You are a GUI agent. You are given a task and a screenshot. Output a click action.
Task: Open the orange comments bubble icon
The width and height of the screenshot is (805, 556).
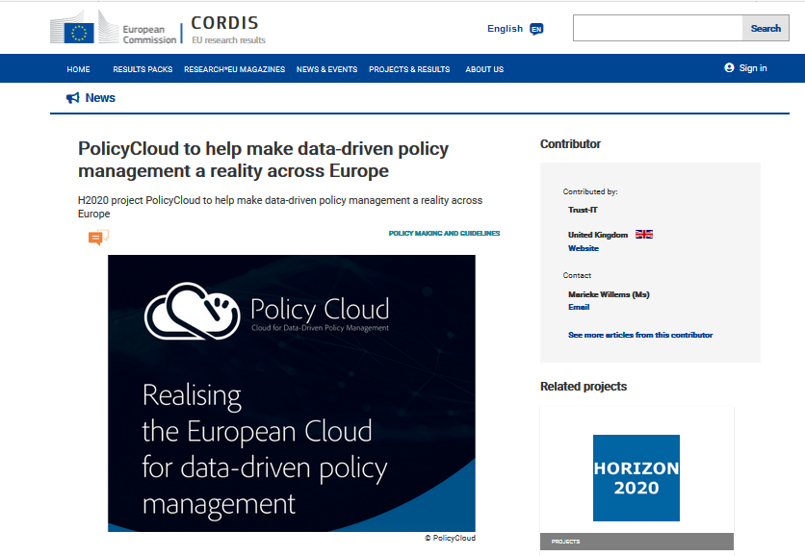(98, 238)
